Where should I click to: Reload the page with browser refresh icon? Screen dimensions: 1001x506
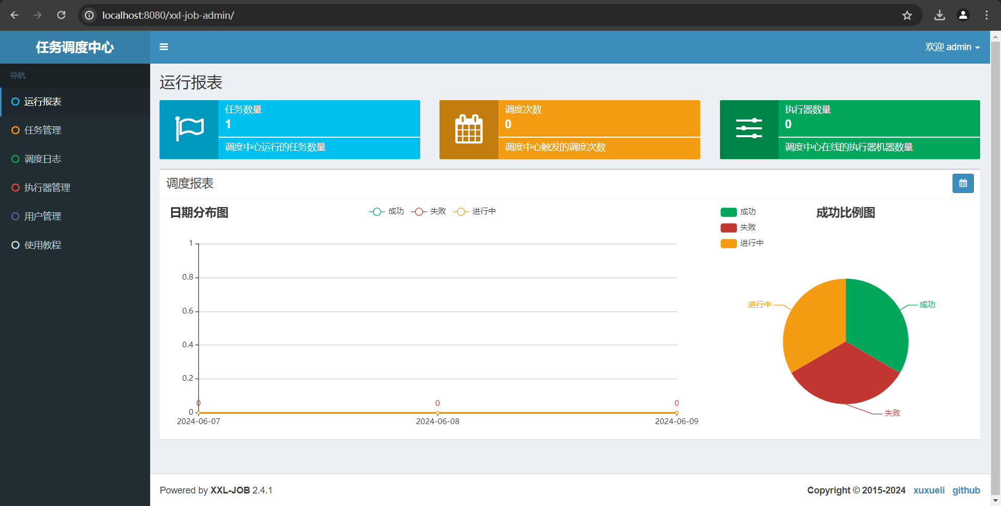tap(62, 15)
